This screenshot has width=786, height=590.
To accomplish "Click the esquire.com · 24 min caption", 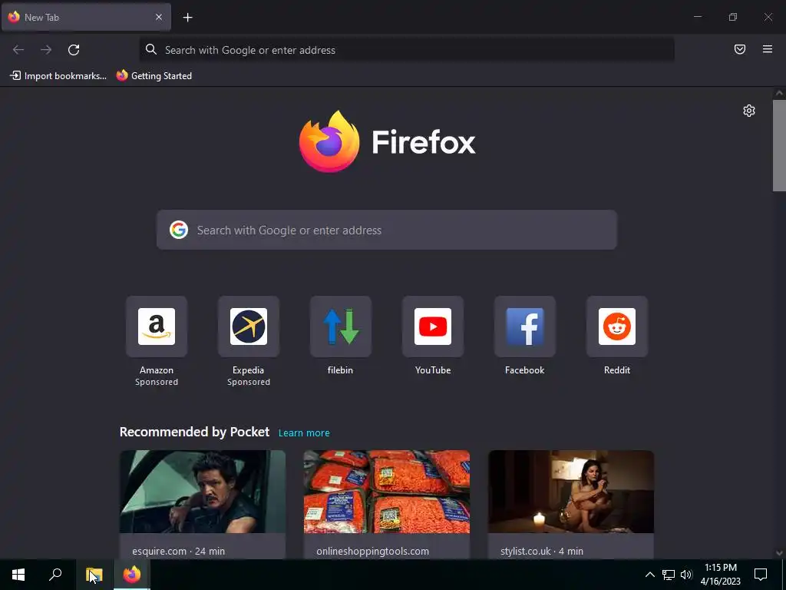I will coord(178,551).
